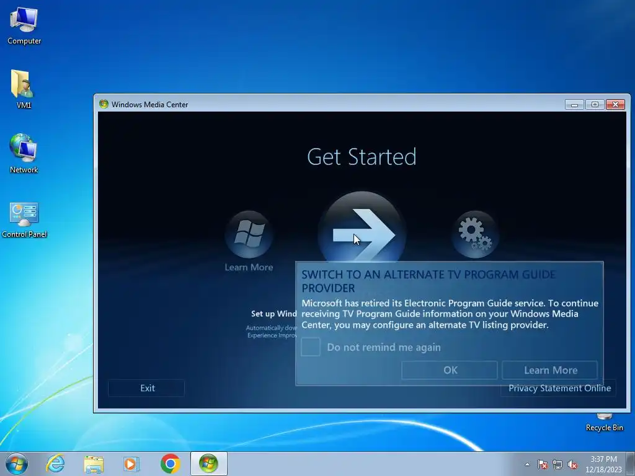This screenshot has width=635, height=476.
Task: Open the Computer desktop icon
Action: [x=24, y=25]
